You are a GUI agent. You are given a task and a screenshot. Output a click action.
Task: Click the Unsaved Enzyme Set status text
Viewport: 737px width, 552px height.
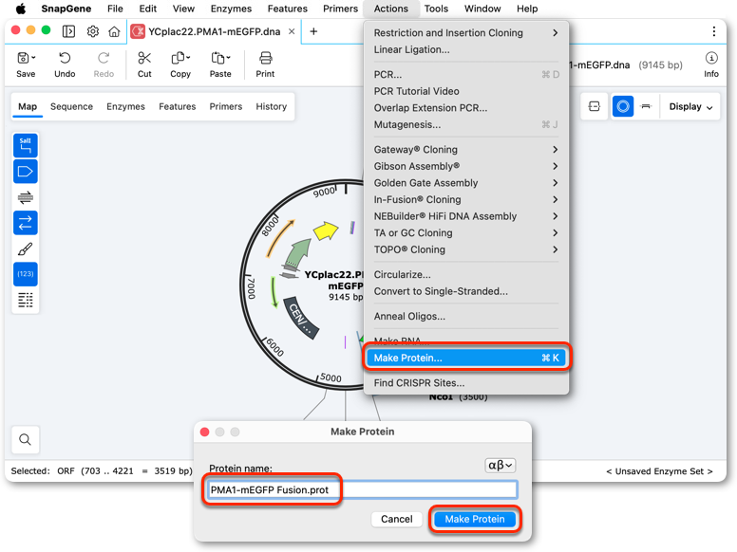(659, 471)
